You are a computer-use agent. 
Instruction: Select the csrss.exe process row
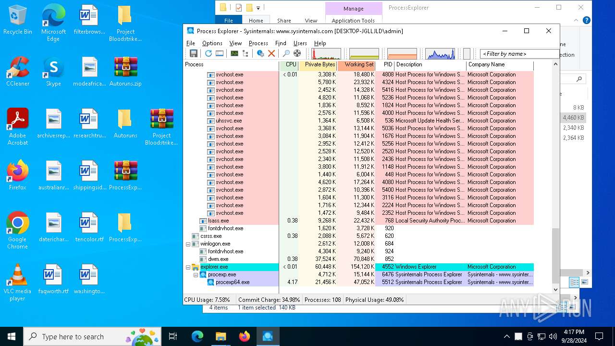[358, 236]
